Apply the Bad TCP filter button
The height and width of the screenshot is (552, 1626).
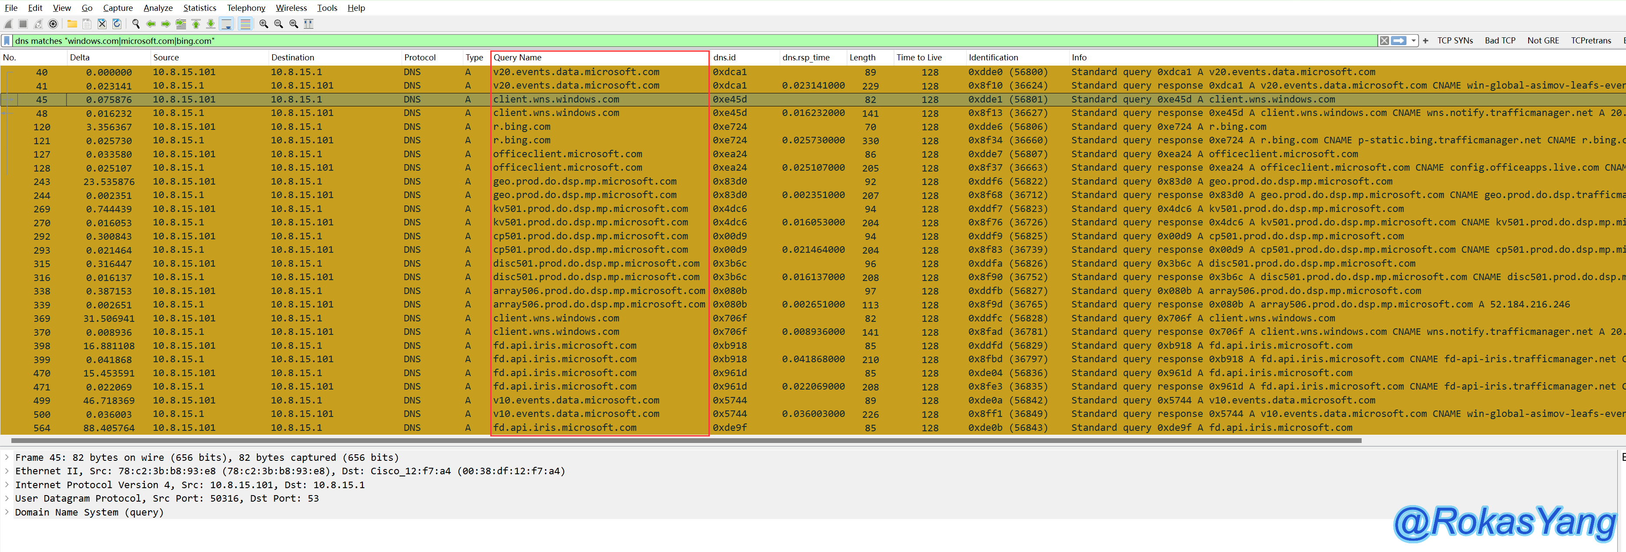coord(1500,41)
